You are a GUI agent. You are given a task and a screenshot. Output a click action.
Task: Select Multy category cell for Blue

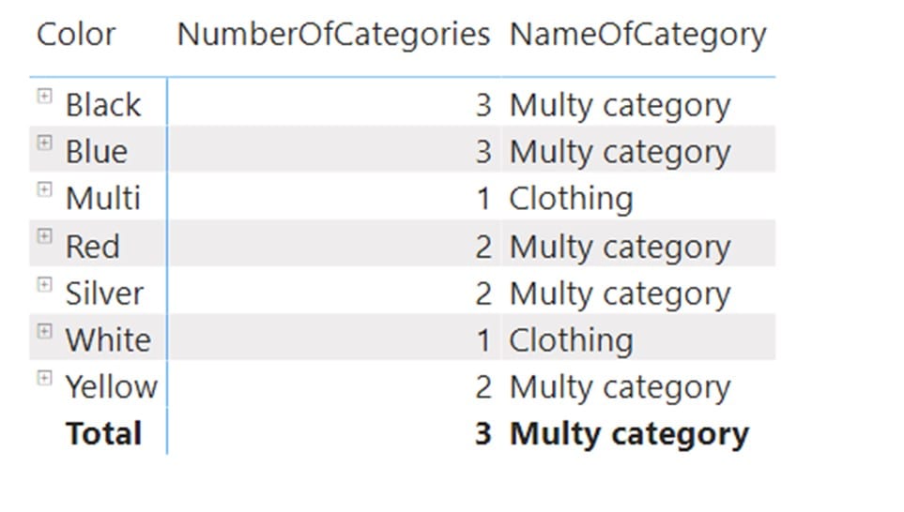coord(620,153)
